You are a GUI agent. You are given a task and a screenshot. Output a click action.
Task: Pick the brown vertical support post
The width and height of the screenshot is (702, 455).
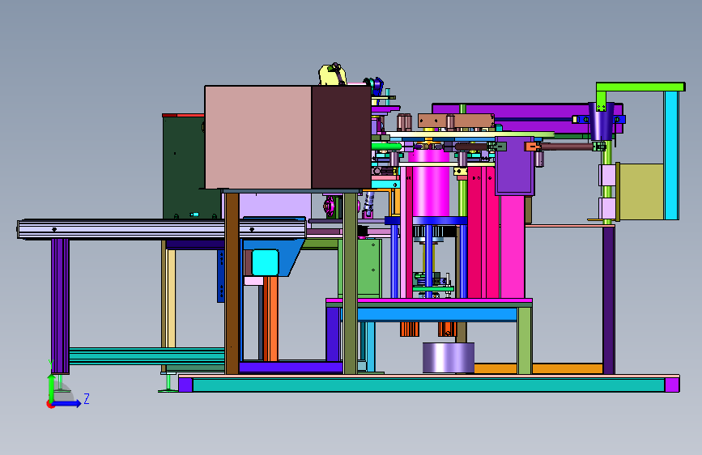232,283
